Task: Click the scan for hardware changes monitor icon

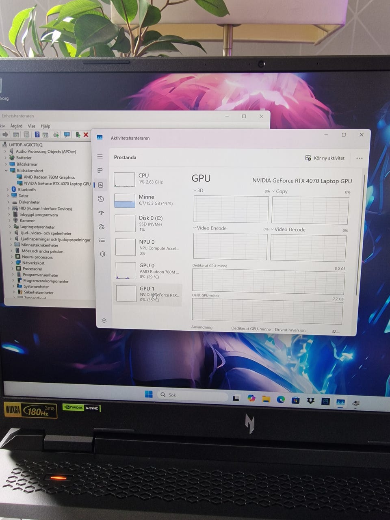Action: [67, 134]
